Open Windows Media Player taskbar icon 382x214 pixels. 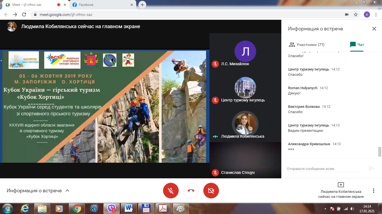click(59, 208)
